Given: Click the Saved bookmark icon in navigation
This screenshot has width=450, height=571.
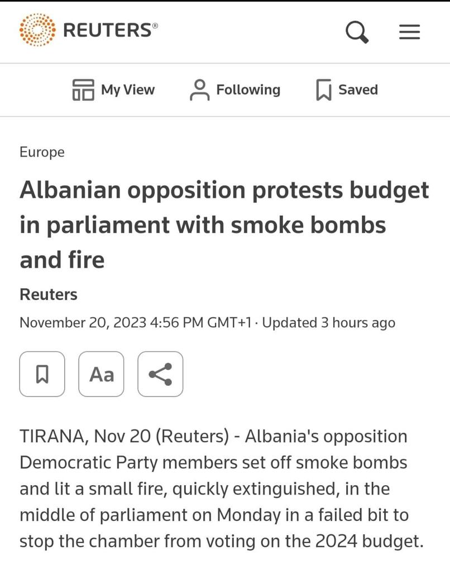Looking at the screenshot, I should click(x=323, y=90).
